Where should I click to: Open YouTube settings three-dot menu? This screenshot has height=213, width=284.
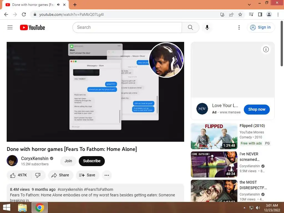click(x=239, y=27)
